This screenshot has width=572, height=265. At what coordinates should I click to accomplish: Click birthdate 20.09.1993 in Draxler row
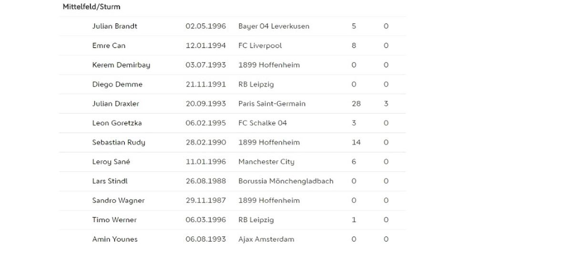205,104
